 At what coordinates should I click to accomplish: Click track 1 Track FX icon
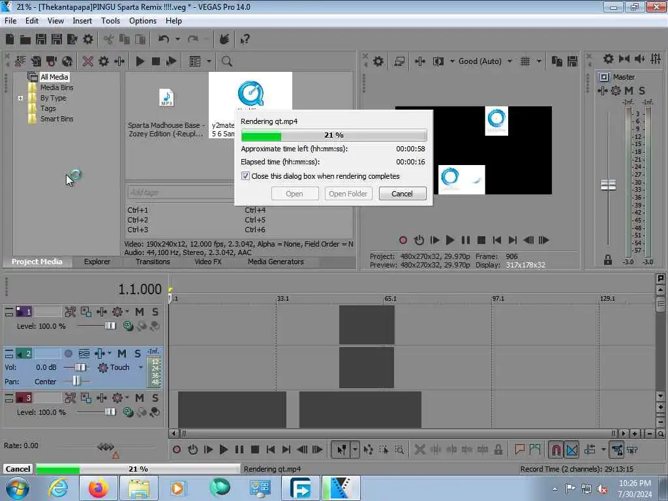click(x=117, y=312)
